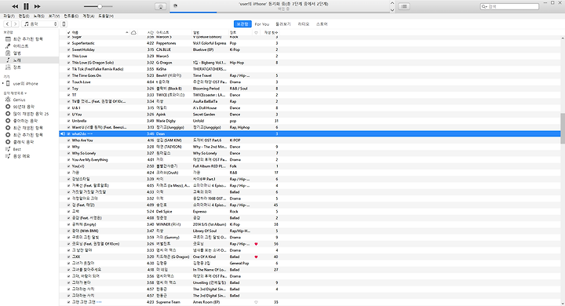Click the vertical scrollbar thumb
Viewport: 565px width, 306px height.
point(563,129)
